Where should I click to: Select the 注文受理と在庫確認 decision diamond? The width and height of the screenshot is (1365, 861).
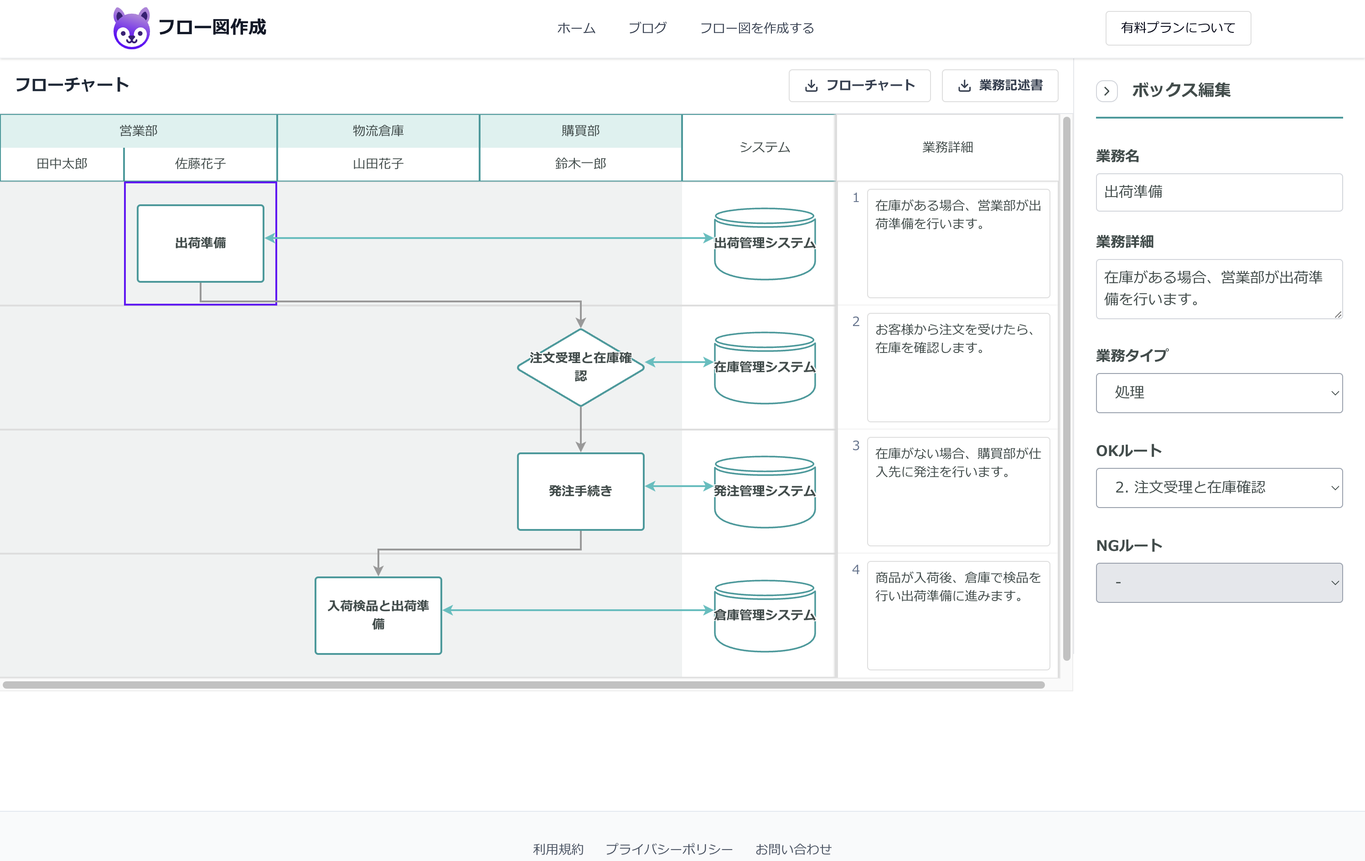[580, 367]
